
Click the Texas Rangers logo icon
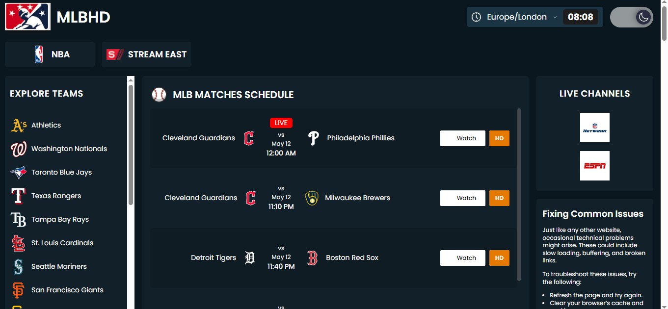19,196
